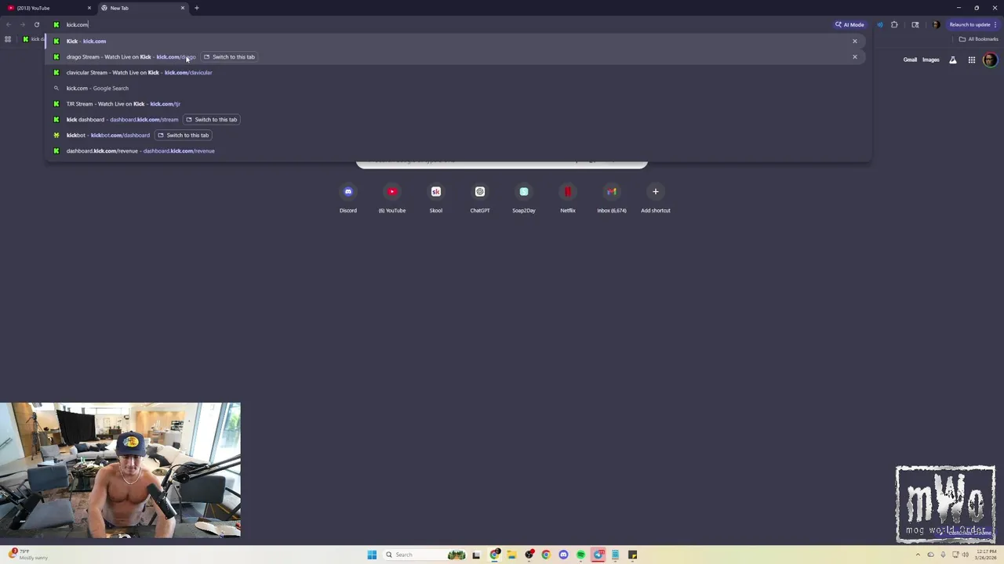The width and height of the screenshot is (1004, 564).
Task: Open the weather widget on the taskbar
Action: [x=28, y=555]
